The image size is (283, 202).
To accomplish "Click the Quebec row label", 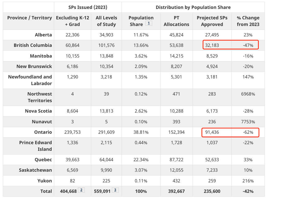I will coord(43,160).
